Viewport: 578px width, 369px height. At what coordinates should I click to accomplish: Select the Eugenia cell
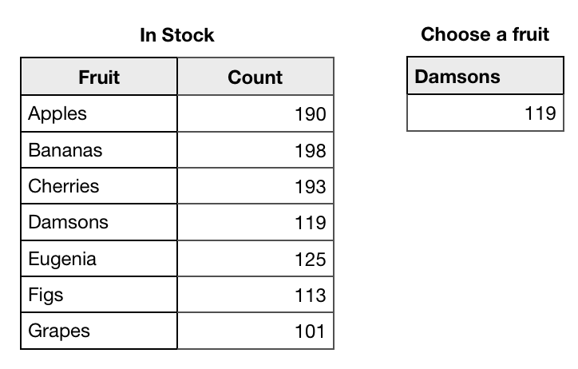click(x=99, y=259)
